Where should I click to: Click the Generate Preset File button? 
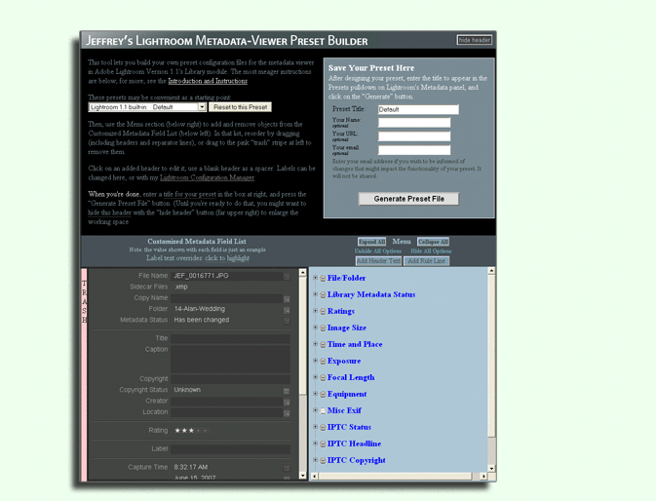coord(408,199)
